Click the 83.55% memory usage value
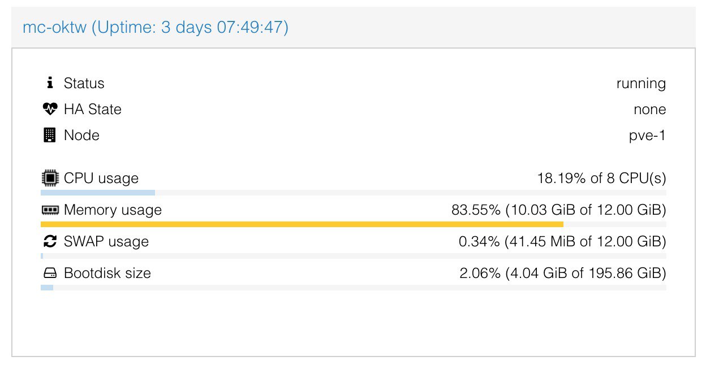 476,210
